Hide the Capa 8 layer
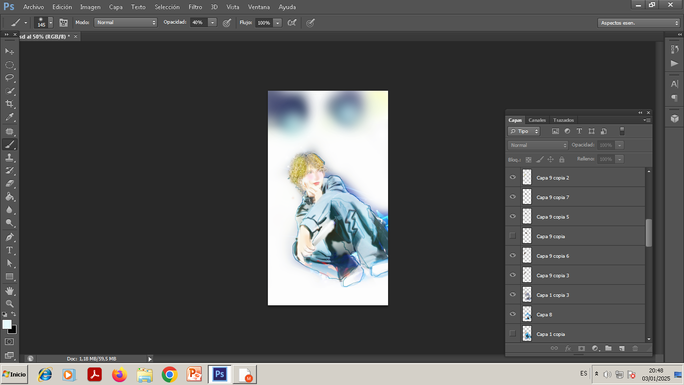684x385 pixels. coord(512,314)
